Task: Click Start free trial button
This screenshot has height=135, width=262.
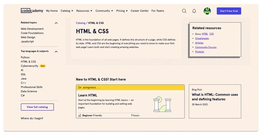Action: [229, 11]
